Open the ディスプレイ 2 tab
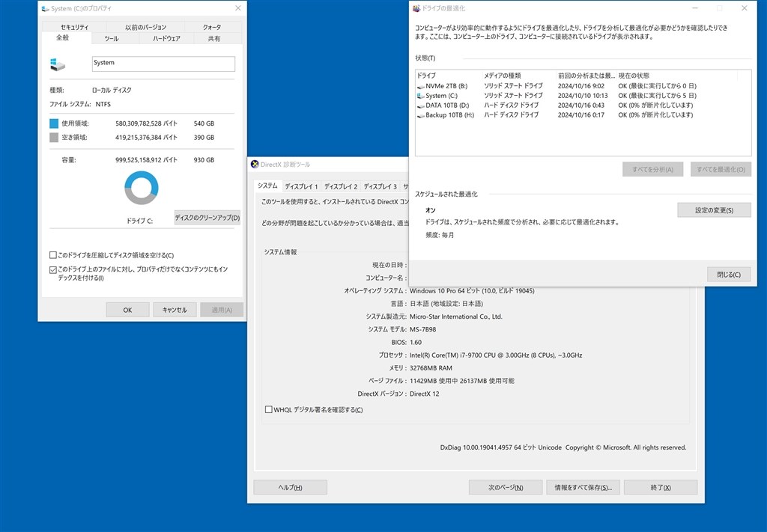 point(341,186)
